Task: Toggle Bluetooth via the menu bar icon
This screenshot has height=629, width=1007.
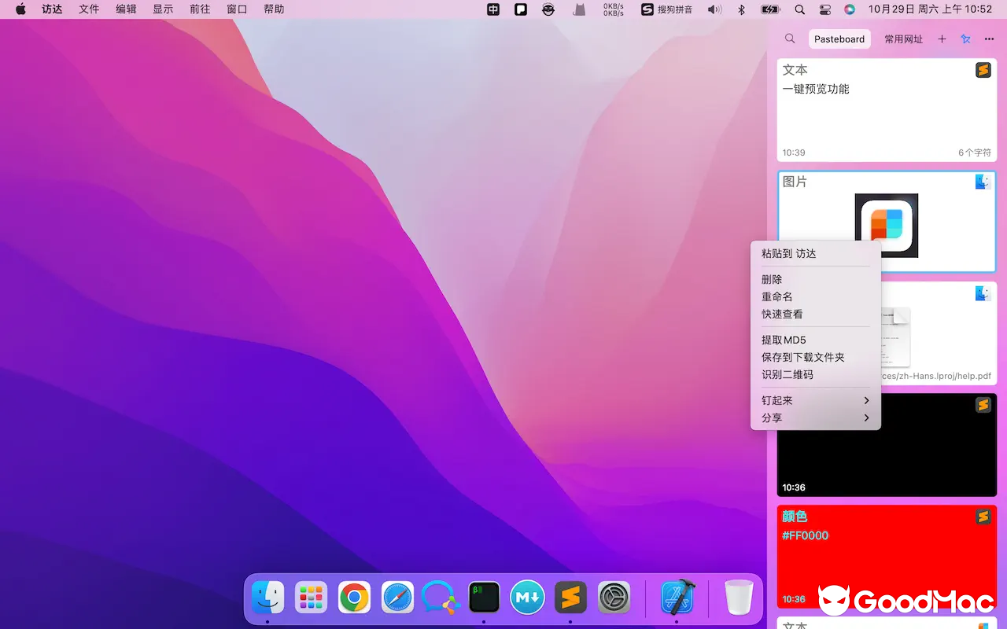Action: 741,9
